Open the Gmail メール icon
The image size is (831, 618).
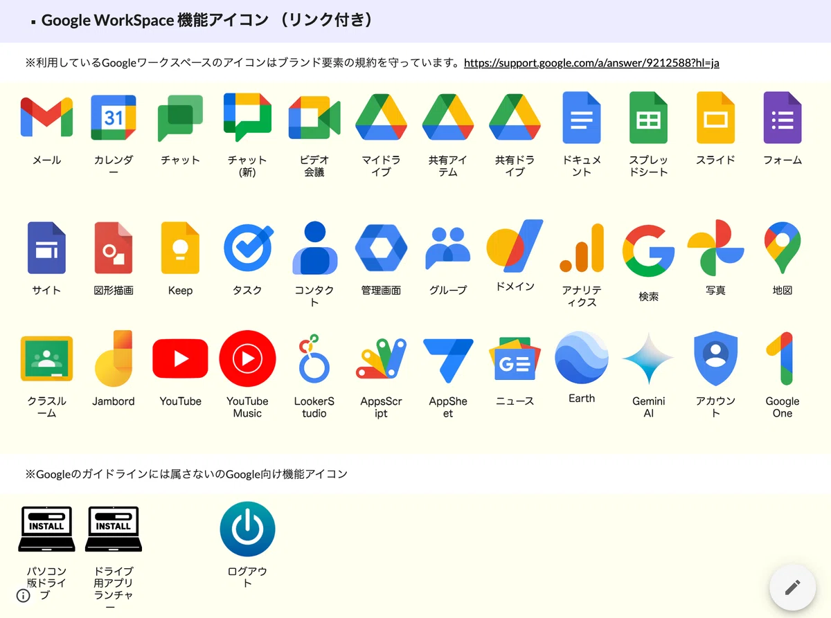click(x=46, y=118)
